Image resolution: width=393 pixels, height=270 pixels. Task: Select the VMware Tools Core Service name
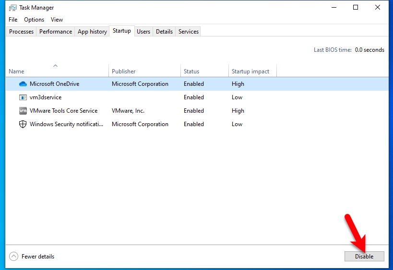point(63,111)
